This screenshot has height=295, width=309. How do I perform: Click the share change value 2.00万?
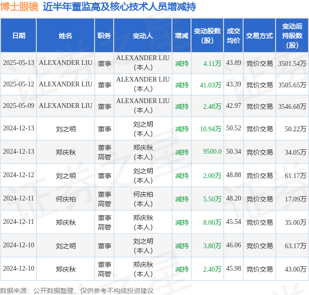pos(212,176)
